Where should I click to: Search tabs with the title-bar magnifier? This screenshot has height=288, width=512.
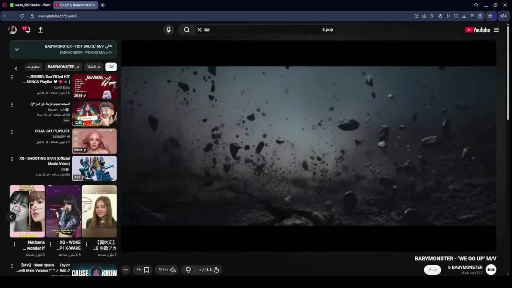pos(476,5)
